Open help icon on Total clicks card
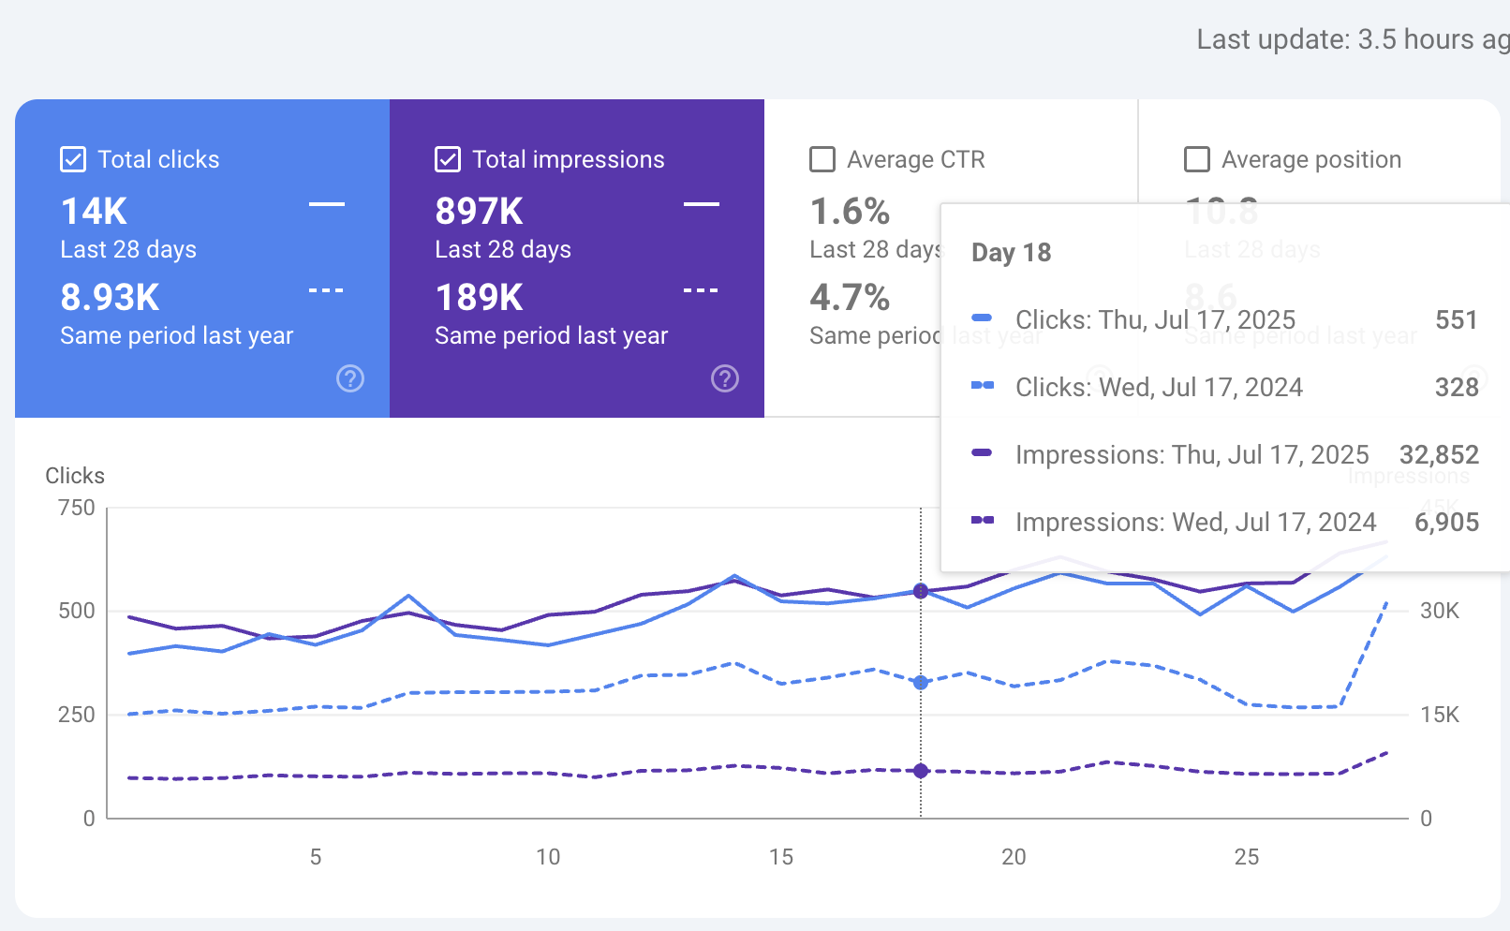 click(x=350, y=378)
